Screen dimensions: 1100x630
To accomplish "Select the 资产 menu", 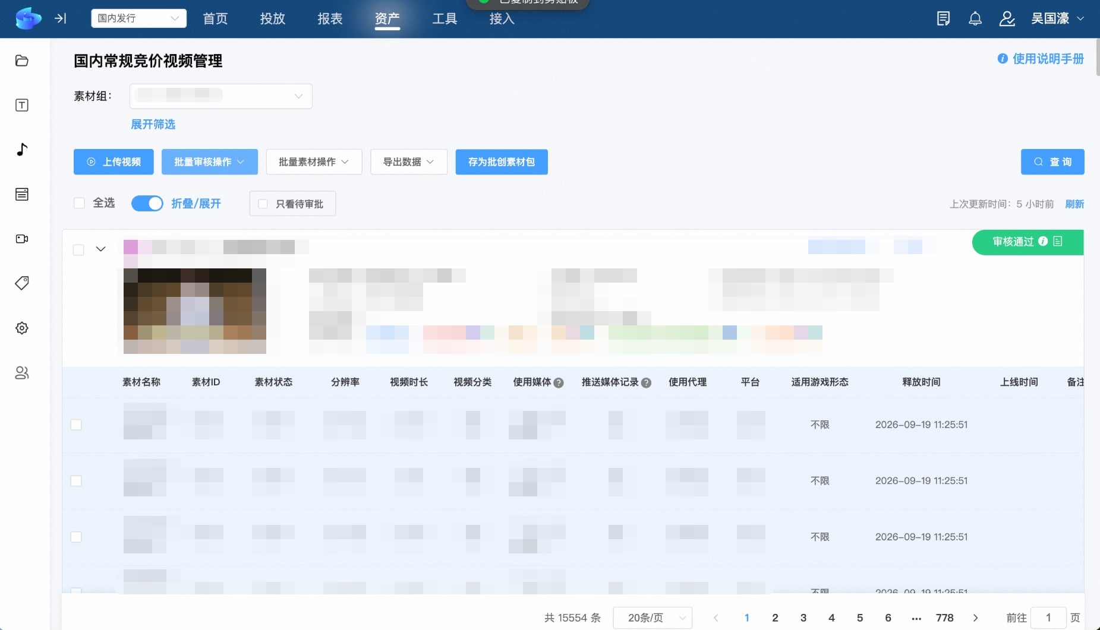I will [387, 18].
